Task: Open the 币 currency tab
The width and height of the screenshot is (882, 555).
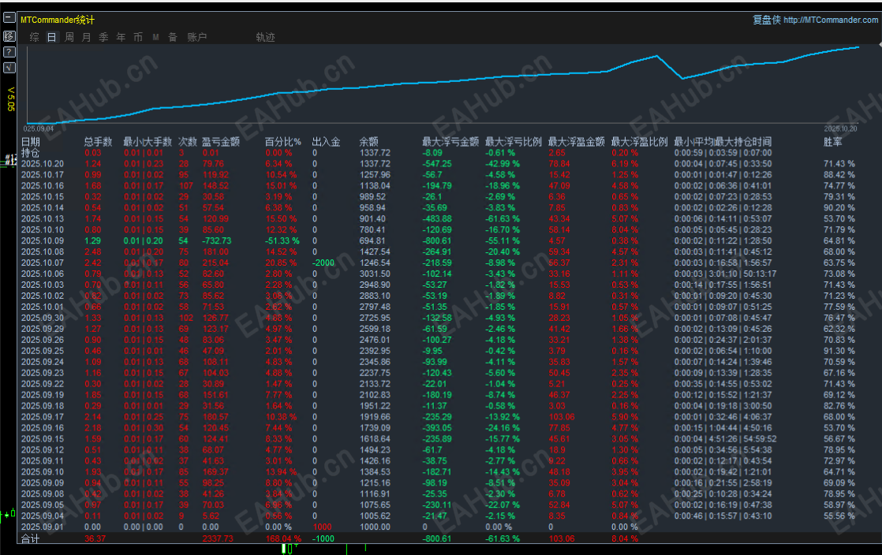Action: tap(138, 37)
